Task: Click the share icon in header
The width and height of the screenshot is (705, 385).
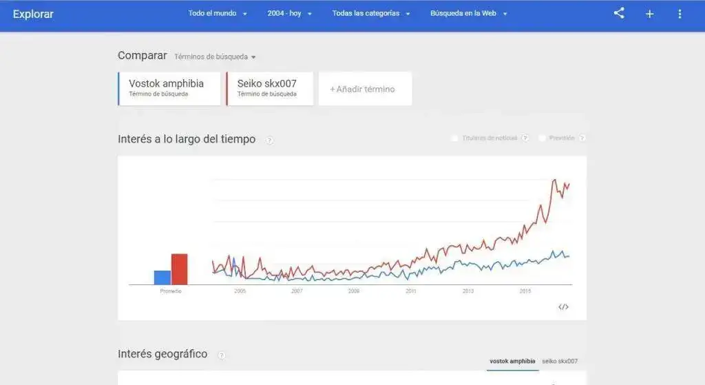Action: tap(619, 13)
